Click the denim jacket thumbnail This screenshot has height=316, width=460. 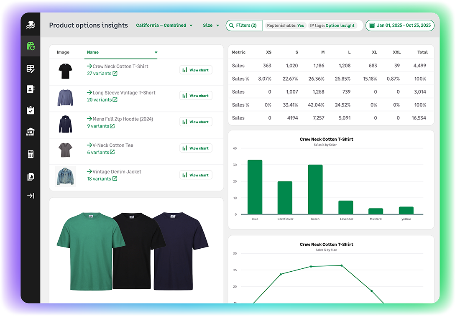pos(65,176)
